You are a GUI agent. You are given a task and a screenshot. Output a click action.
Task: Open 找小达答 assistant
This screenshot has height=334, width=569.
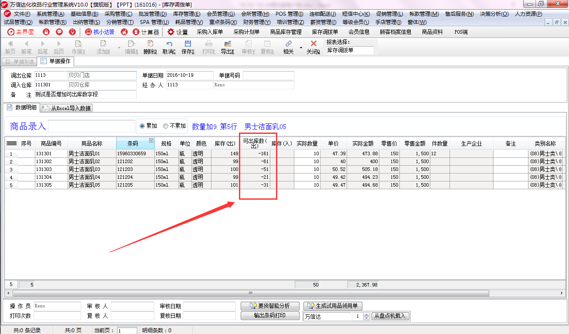click(x=100, y=32)
